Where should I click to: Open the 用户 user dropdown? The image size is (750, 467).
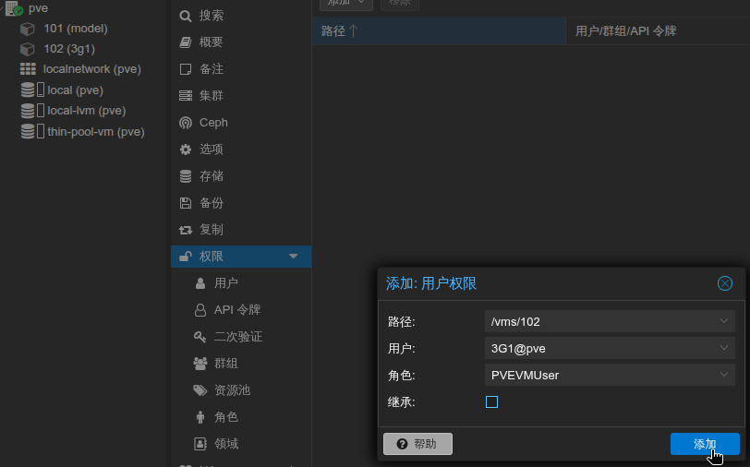723,348
